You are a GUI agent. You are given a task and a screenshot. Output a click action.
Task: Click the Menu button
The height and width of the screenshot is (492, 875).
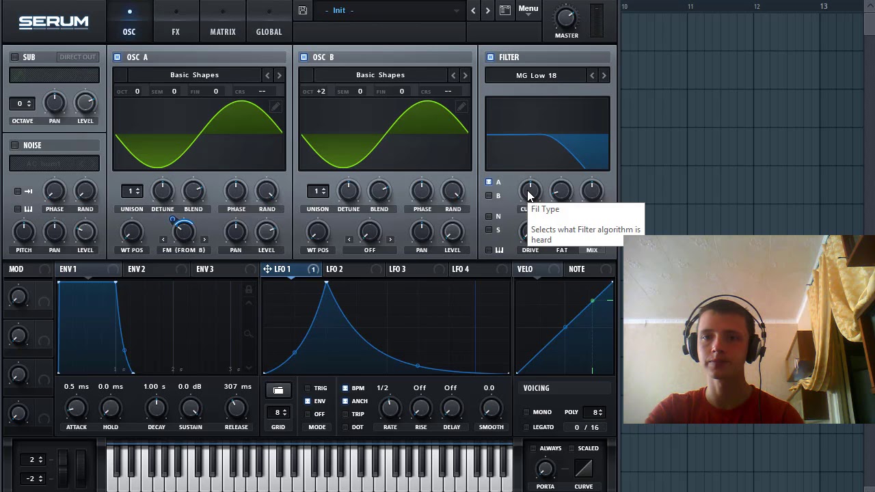(x=528, y=9)
